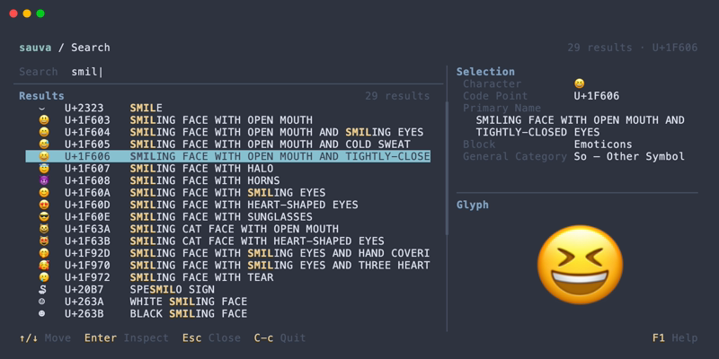Viewport: 719px width, 359px height.
Task: Click the results list scrollbar
Action: tap(447, 169)
